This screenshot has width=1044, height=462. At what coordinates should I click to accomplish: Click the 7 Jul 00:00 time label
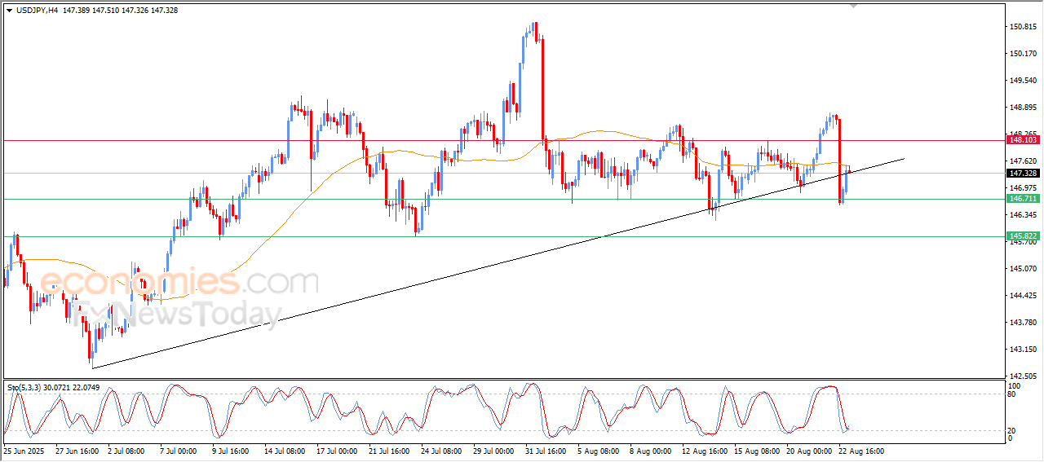coord(179,451)
